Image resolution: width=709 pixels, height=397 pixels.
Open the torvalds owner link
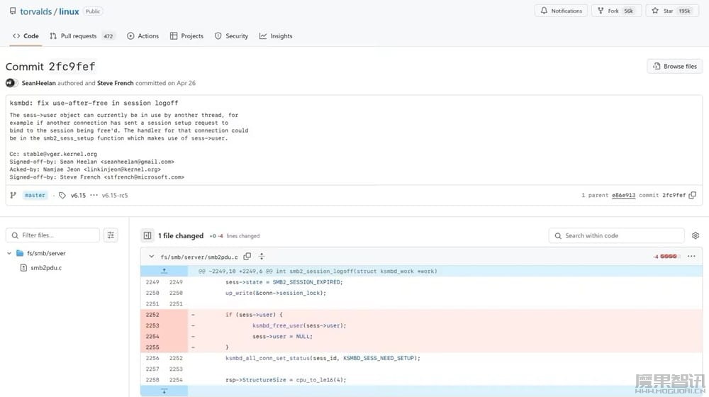pyautogui.click(x=35, y=11)
